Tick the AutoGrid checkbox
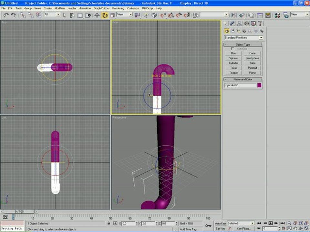 point(233,49)
